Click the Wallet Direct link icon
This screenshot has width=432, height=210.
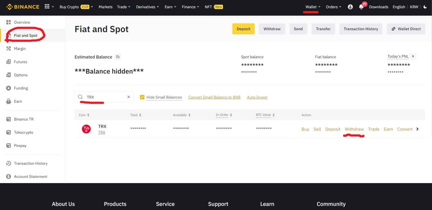click(394, 29)
